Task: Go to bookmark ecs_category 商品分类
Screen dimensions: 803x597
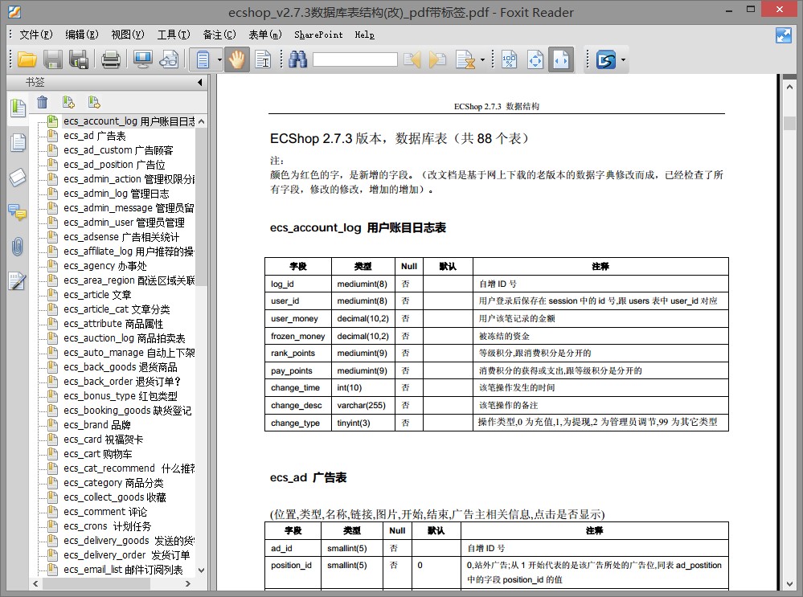Action: 113,483
